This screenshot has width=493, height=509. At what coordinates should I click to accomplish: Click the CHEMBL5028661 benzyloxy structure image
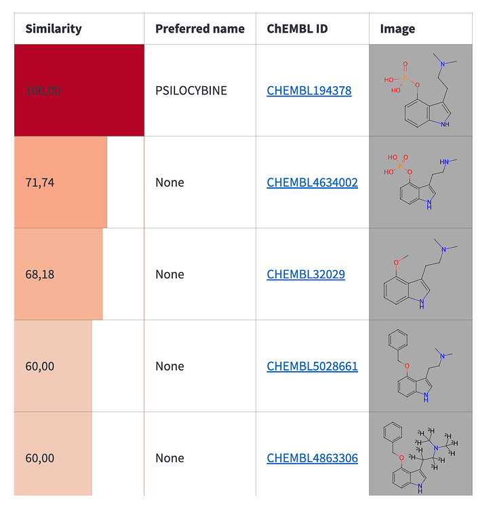click(420, 366)
